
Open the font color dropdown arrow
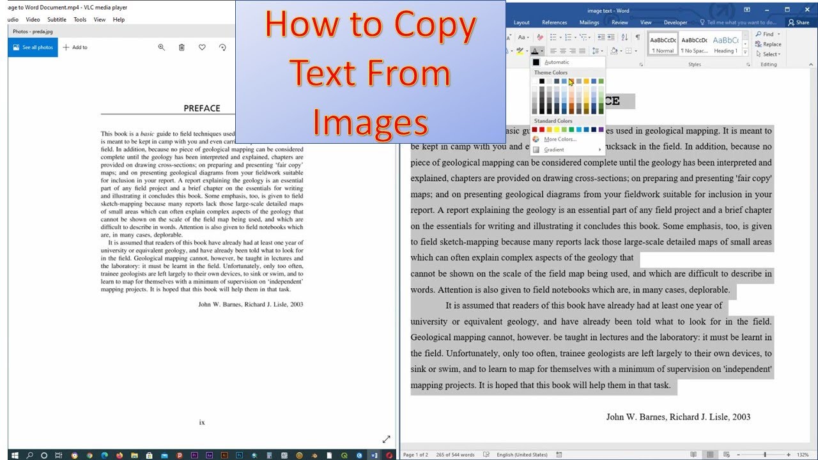tap(542, 51)
